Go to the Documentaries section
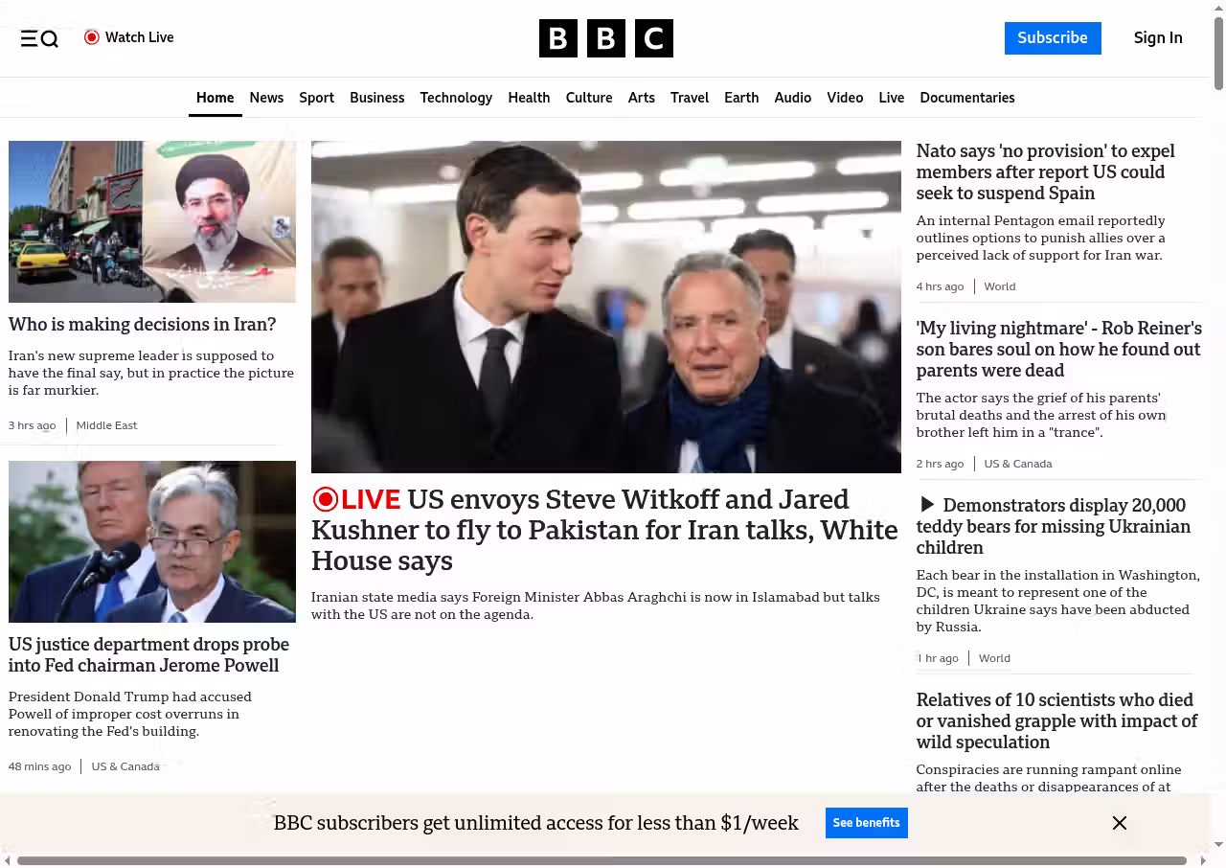 [966, 98]
